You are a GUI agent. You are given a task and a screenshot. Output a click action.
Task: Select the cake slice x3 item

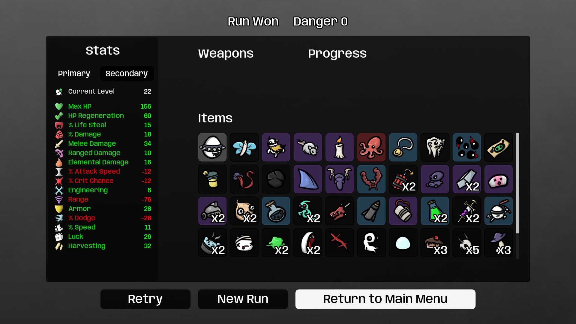tap(435, 243)
